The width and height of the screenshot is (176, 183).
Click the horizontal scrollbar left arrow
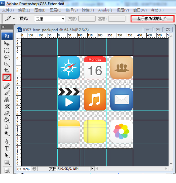(x=97, y=169)
